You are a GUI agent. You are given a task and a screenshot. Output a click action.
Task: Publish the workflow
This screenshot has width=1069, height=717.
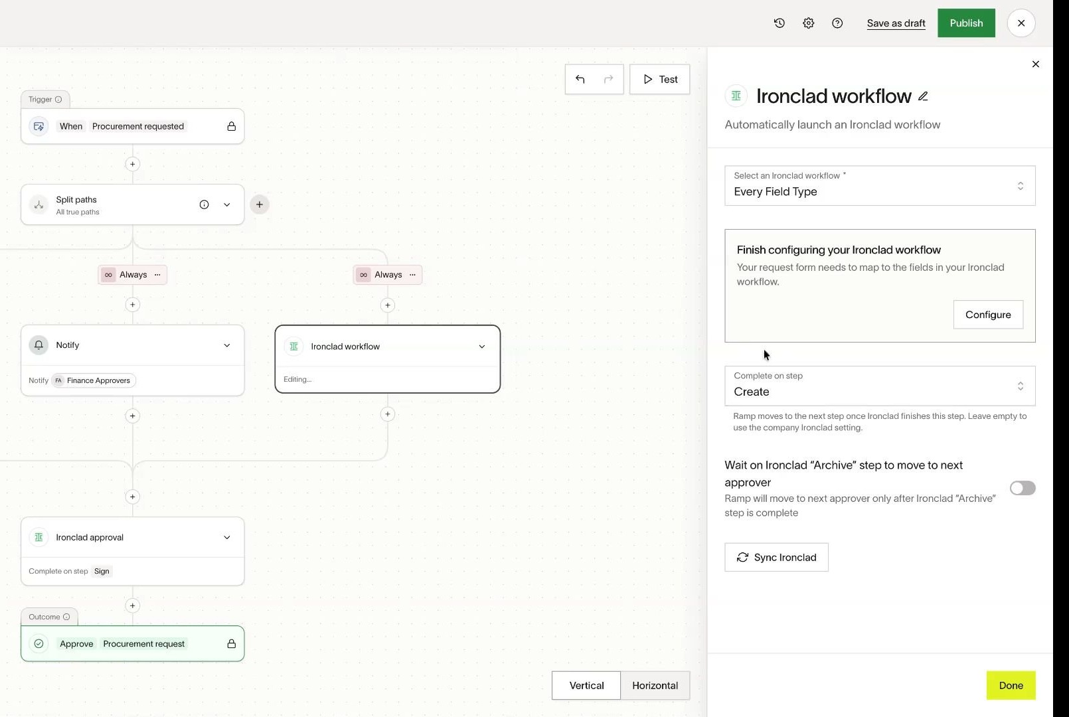[966, 23]
